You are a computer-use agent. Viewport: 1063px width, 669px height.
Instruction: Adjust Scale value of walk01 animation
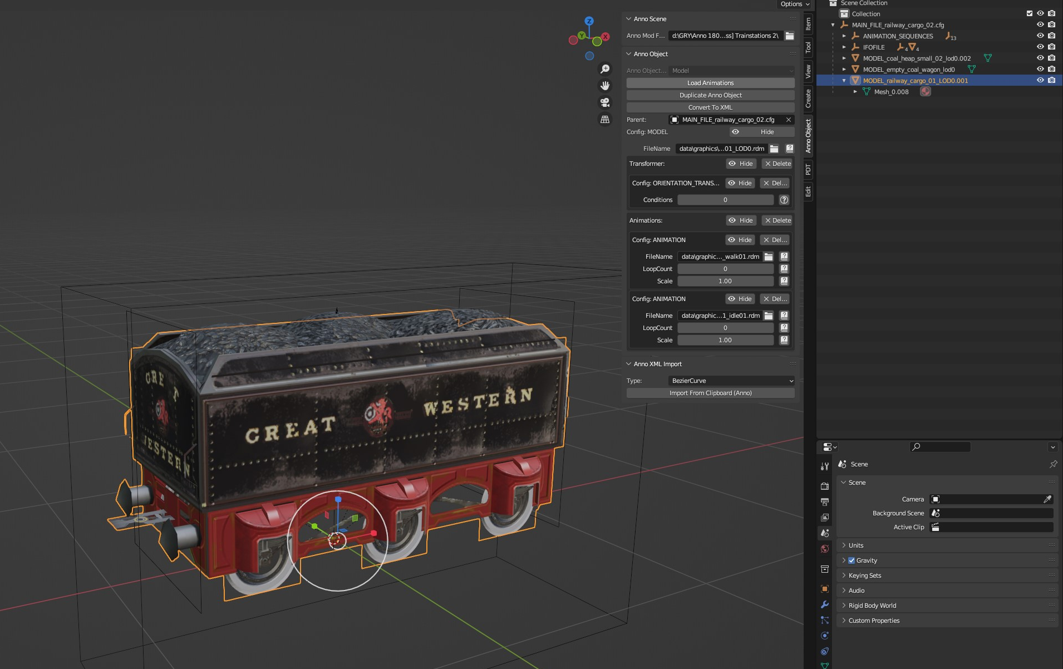point(725,281)
